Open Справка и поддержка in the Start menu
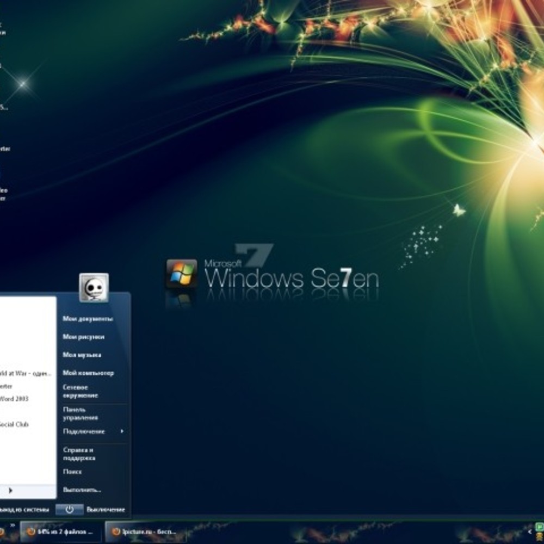Screen dimensions: 544x544 pos(79,454)
